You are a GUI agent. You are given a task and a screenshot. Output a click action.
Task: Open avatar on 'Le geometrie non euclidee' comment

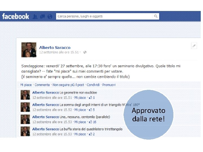click(25, 95)
